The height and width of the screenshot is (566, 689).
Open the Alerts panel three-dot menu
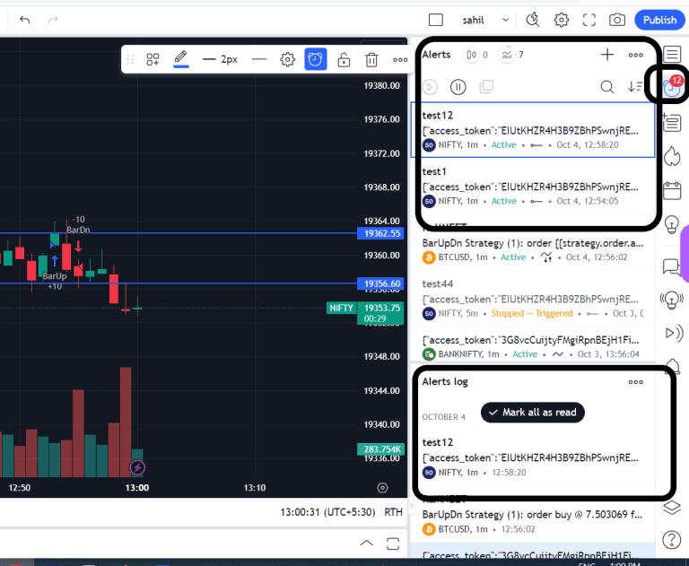click(x=636, y=55)
